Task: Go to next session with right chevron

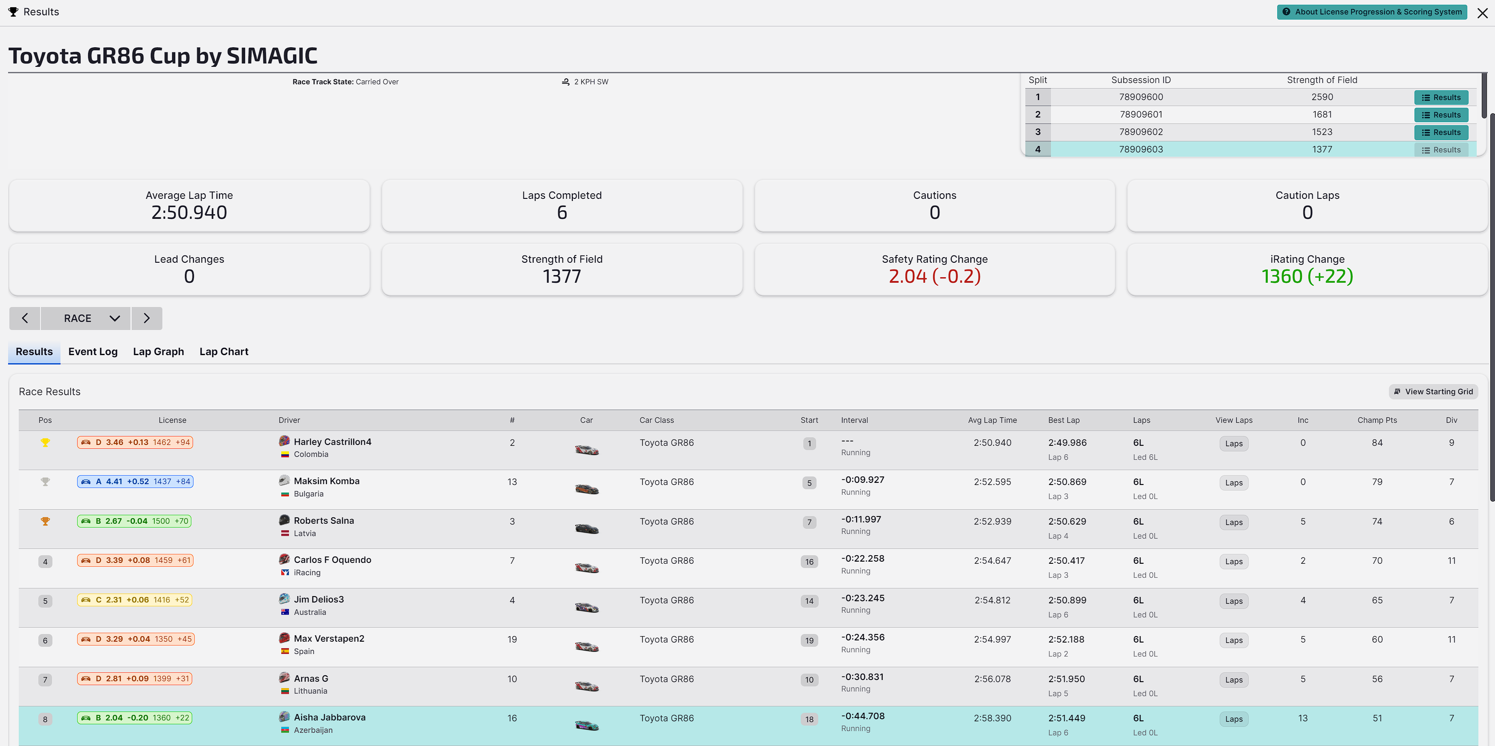Action: click(146, 318)
